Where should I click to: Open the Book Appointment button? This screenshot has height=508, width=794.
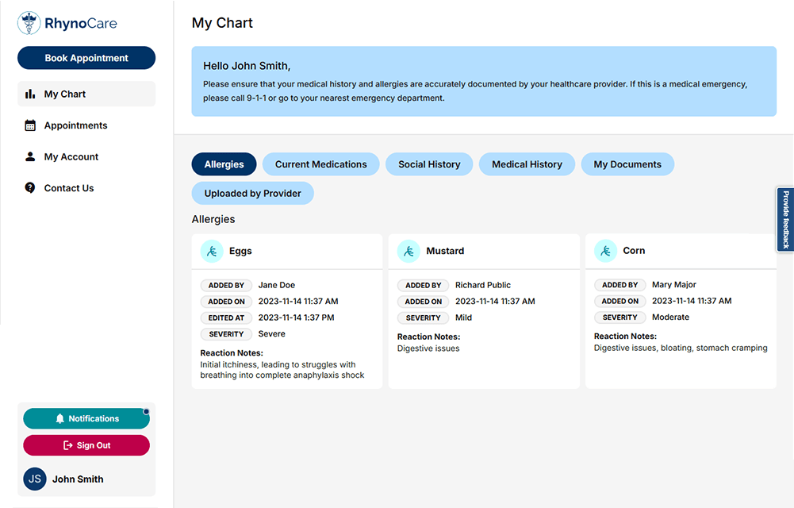pos(86,58)
